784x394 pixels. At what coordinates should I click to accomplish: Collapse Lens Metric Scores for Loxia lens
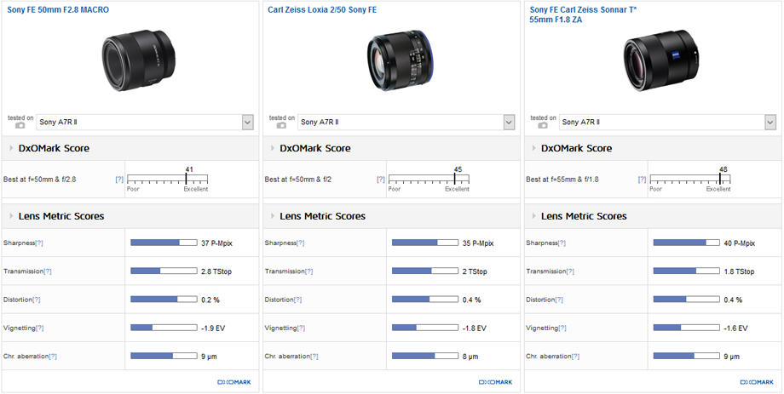pos(272,216)
